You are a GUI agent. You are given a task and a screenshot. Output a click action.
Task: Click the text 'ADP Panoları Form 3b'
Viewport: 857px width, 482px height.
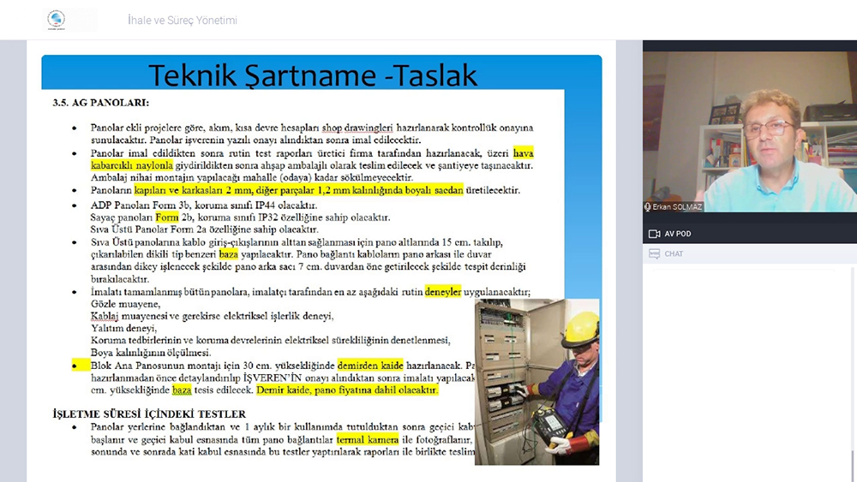pyautogui.click(x=141, y=205)
